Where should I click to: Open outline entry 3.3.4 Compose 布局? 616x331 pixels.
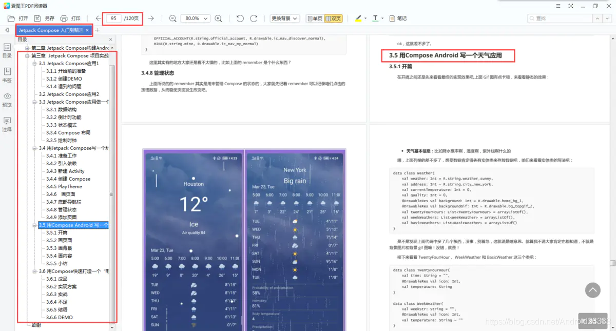(68, 132)
